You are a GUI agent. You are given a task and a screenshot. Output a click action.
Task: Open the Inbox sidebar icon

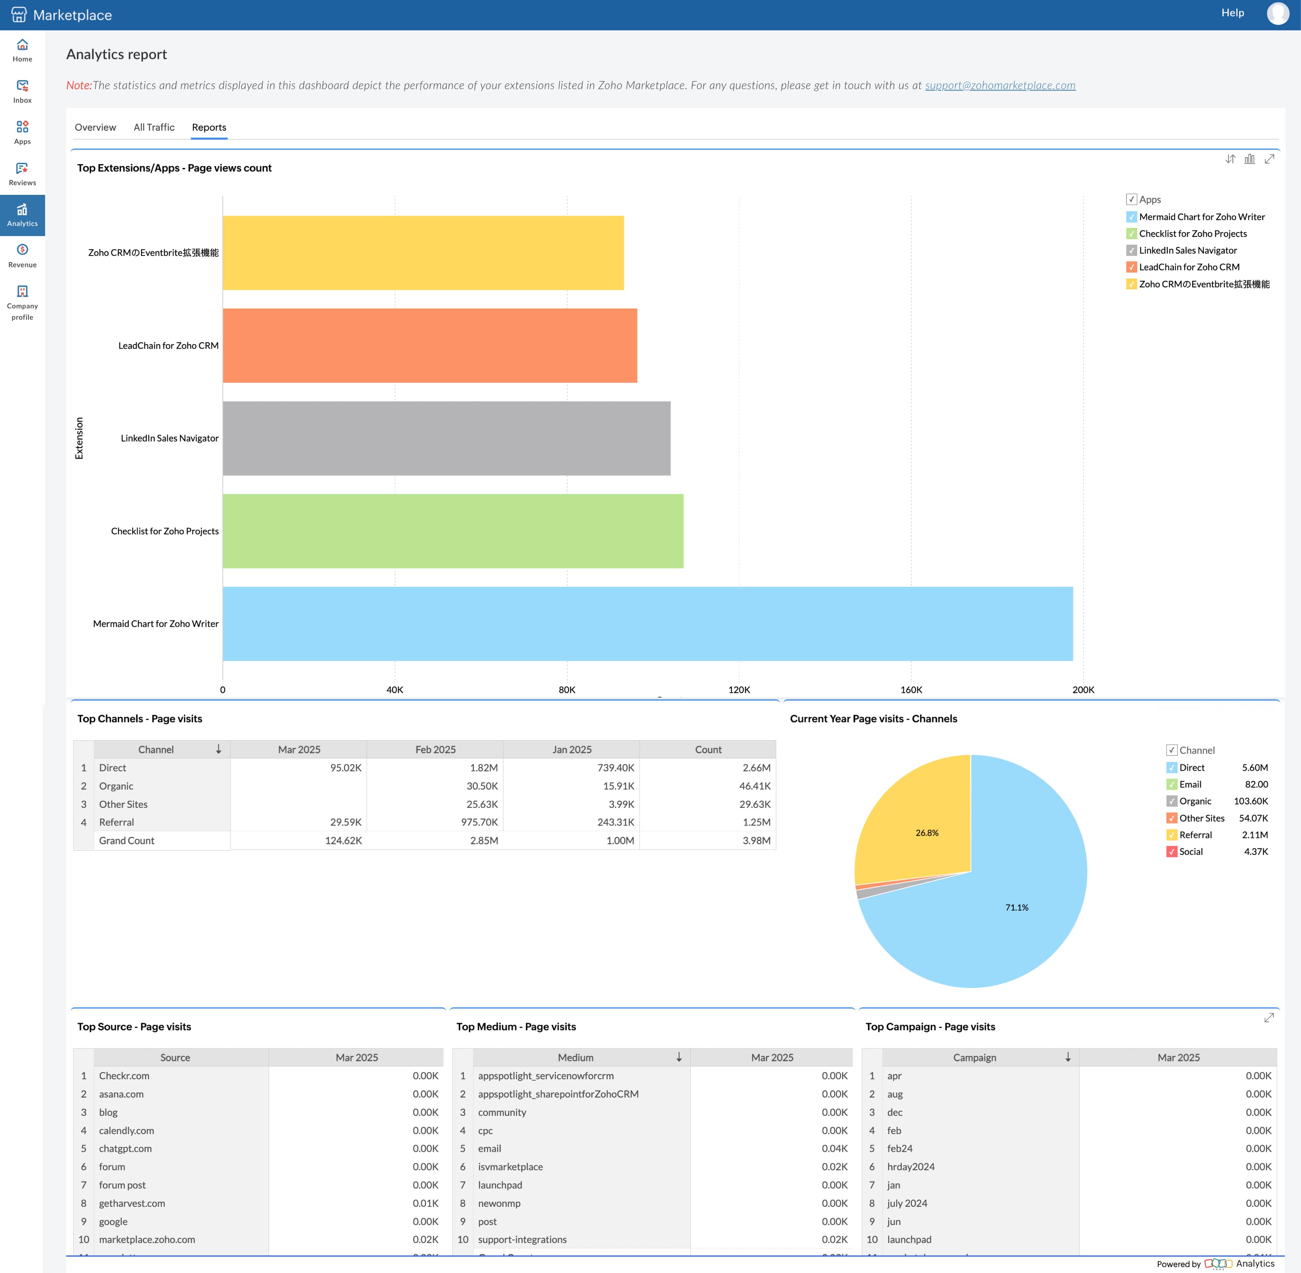(x=22, y=92)
